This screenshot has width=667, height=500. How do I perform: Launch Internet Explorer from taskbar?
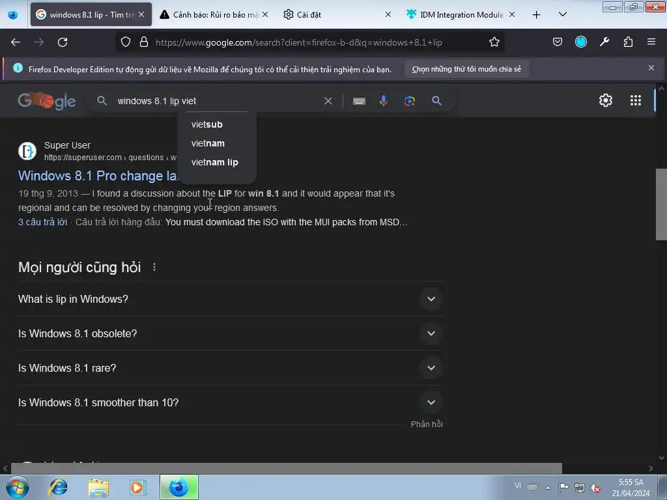tap(58, 487)
